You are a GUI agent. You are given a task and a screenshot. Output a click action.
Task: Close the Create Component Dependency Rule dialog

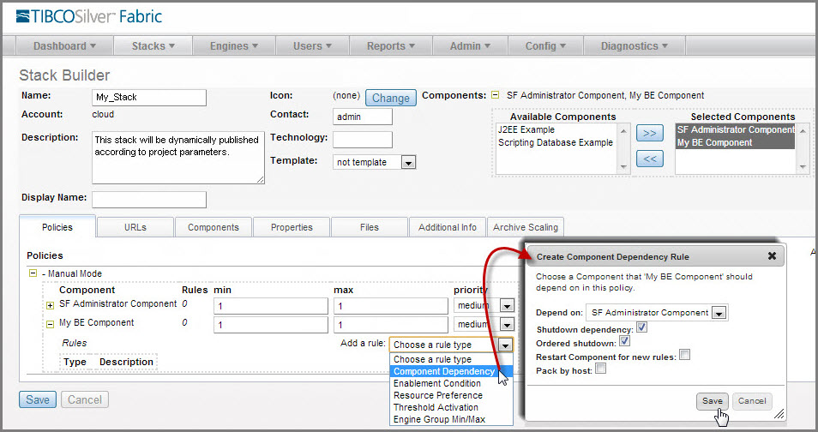(x=772, y=256)
